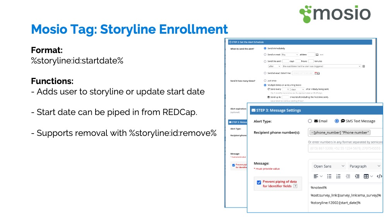Screen dimensions: 387x218
Task: Select the SMS Text Message radio button
Action: point(337,121)
